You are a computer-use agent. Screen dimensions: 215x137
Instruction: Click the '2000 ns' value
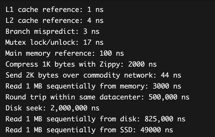[142, 64]
